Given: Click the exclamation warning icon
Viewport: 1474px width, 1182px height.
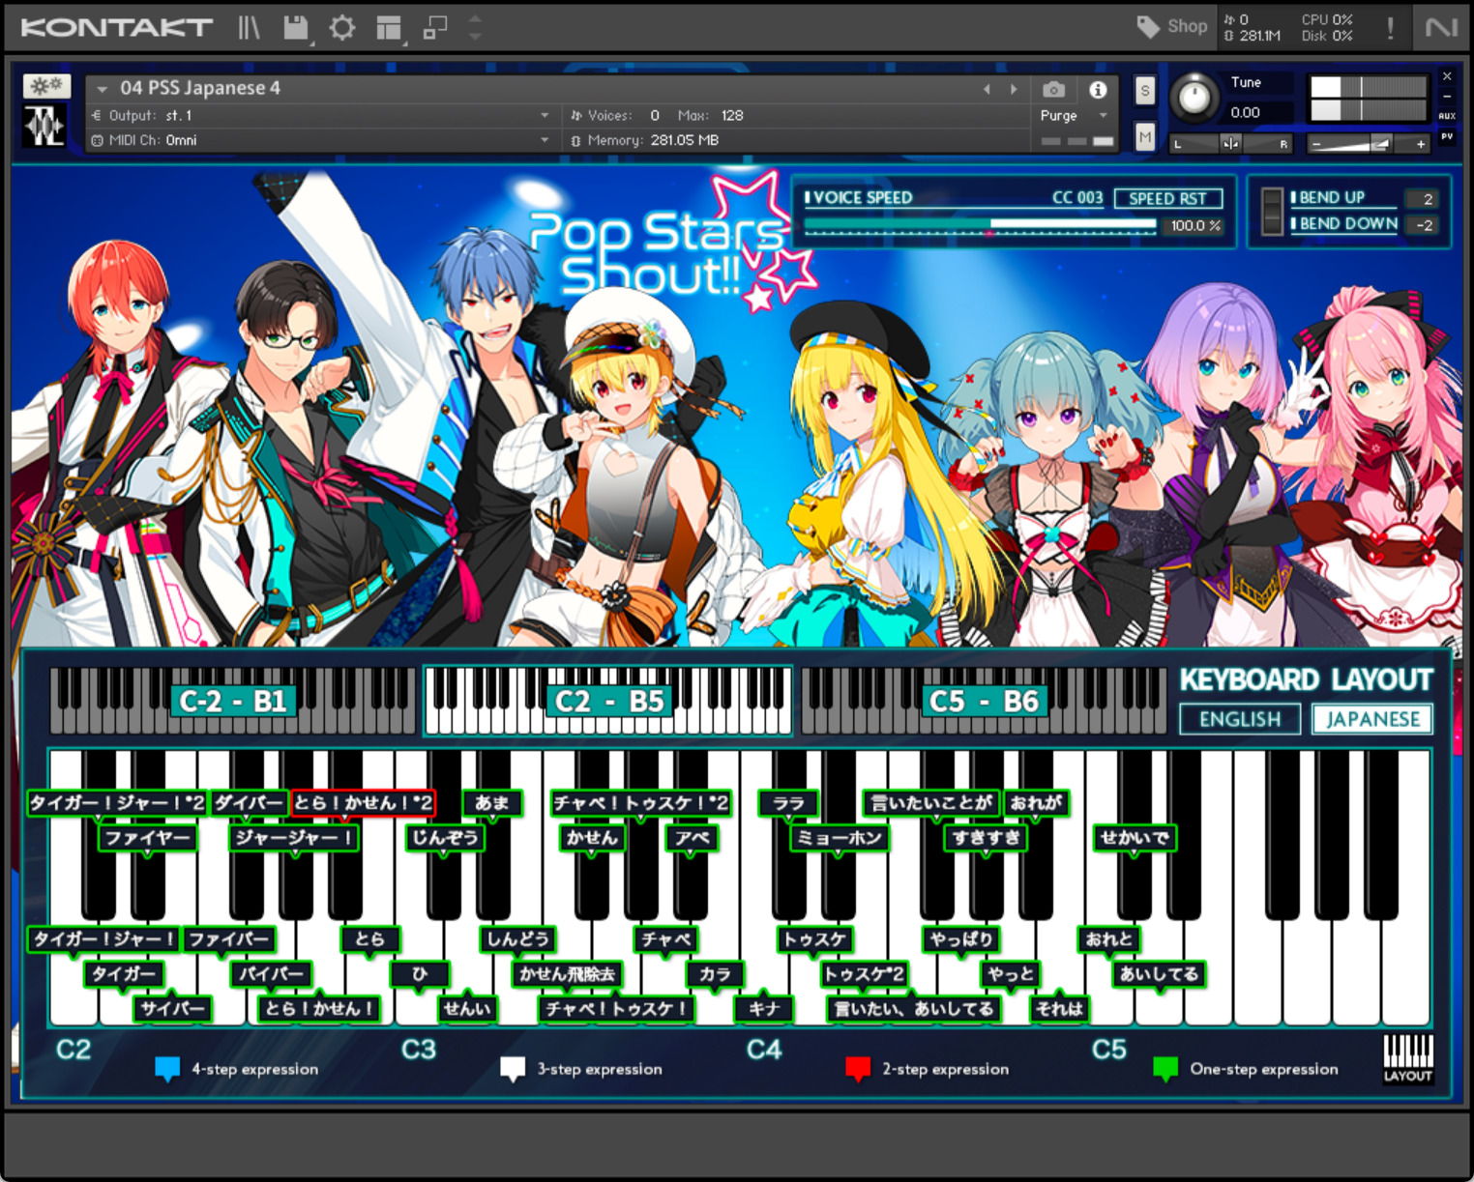Looking at the screenshot, I should (1390, 27).
